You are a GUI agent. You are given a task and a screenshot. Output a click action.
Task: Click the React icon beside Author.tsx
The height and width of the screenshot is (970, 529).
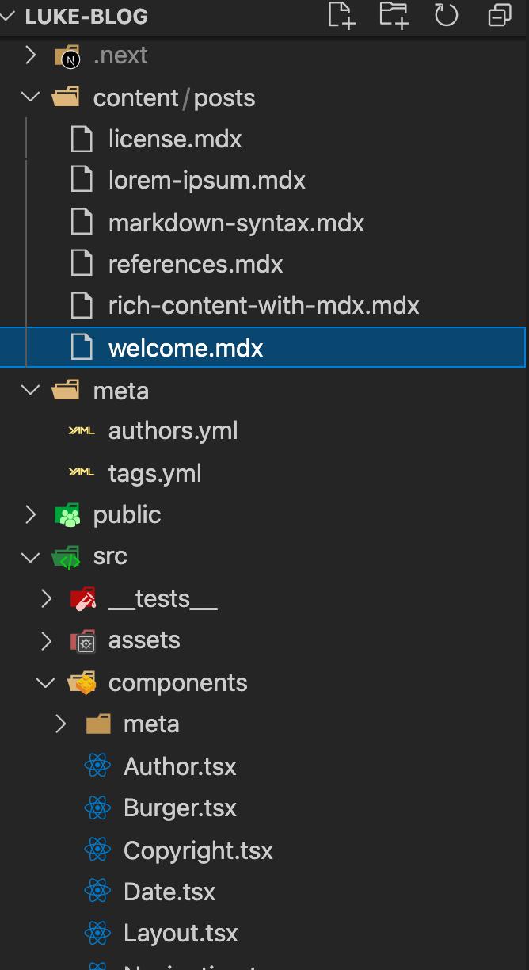(97, 766)
